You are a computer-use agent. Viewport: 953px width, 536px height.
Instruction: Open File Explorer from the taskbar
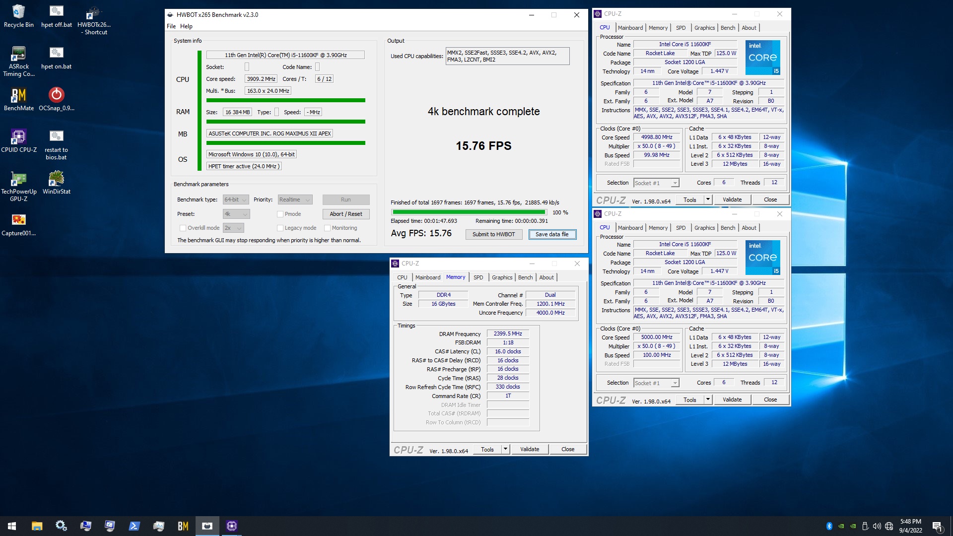click(37, 526)
